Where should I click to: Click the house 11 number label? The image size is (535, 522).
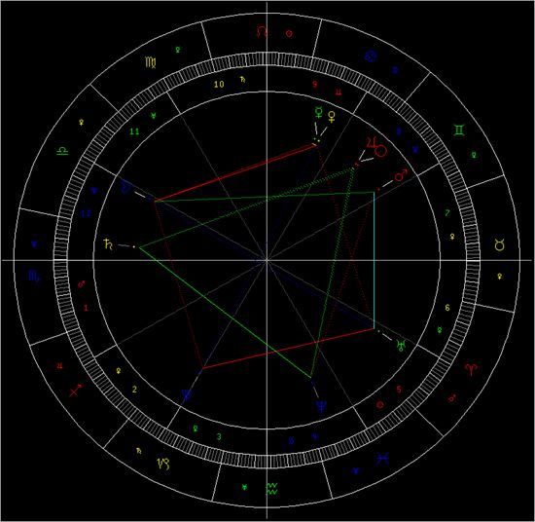pyautogui.click(x=134, y=131)
